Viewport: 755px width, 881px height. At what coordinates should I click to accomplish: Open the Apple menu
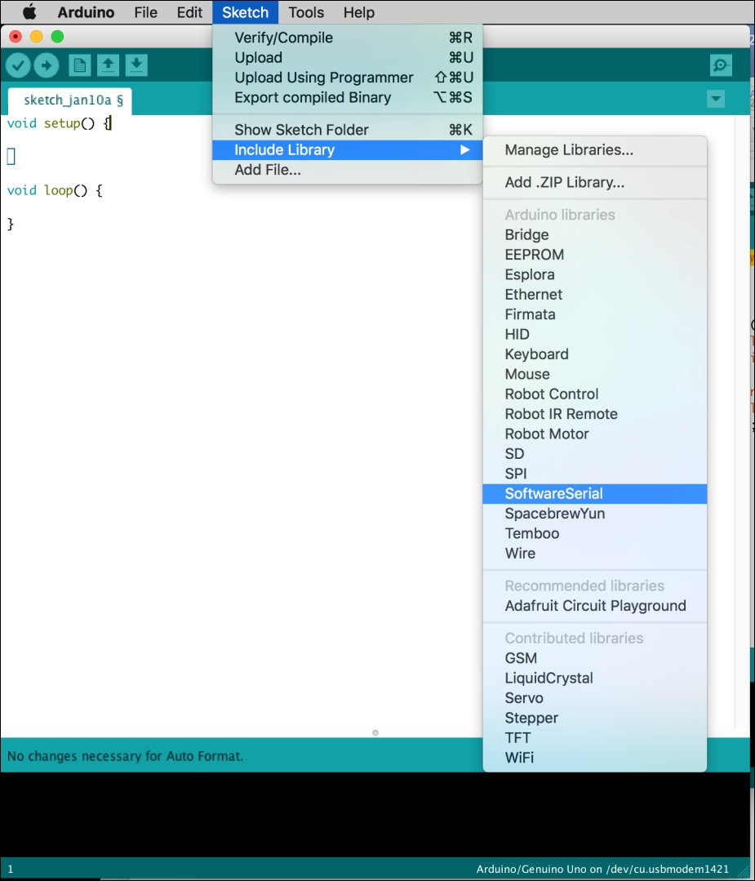tap(29, 11)
